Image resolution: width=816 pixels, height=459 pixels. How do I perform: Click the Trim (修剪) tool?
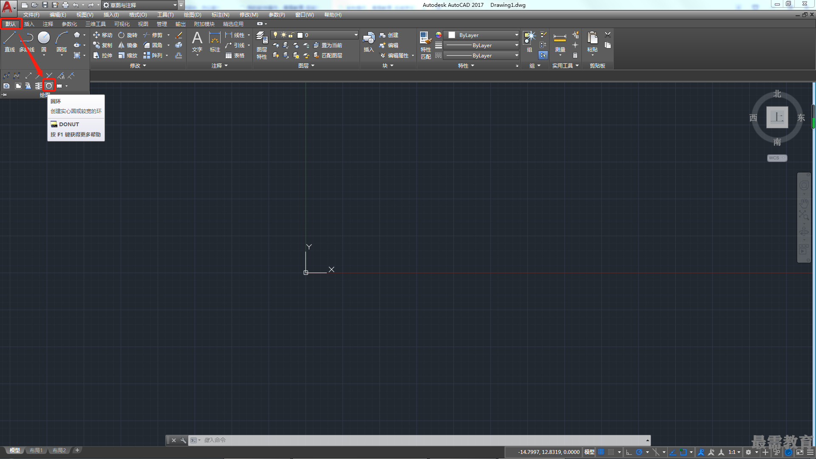(153, 35)
